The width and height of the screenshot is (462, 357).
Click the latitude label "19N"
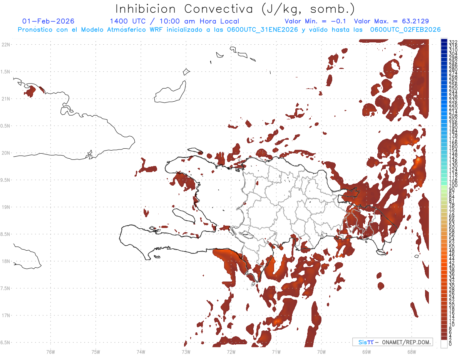coord(6,207)
